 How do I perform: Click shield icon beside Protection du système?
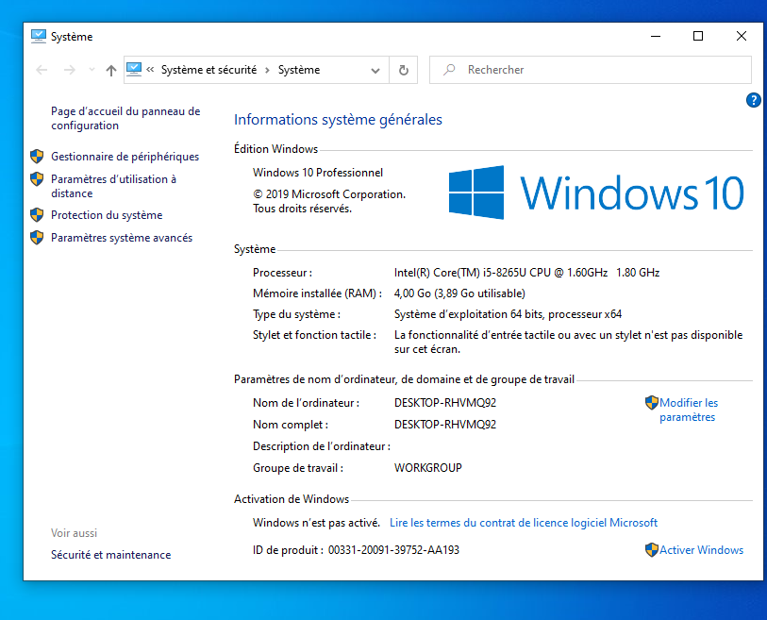click(x=37, y=215)
